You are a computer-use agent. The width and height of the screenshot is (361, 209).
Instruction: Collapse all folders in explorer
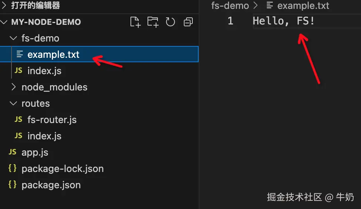click(x=188, y=22)
